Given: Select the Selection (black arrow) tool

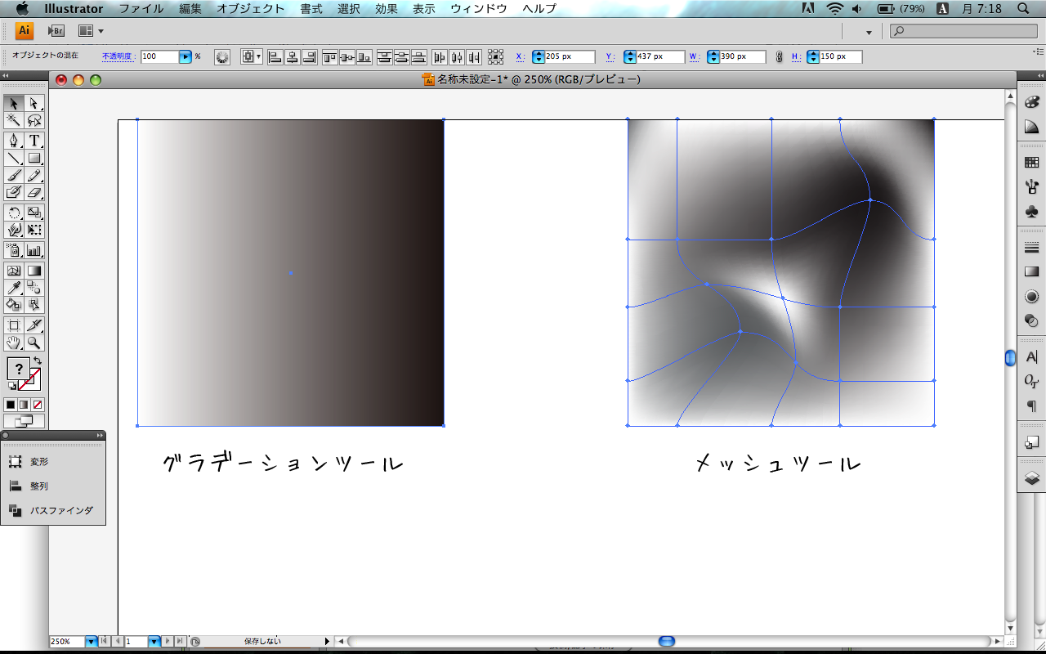Looking at the screenshot, I should point(14,103).
